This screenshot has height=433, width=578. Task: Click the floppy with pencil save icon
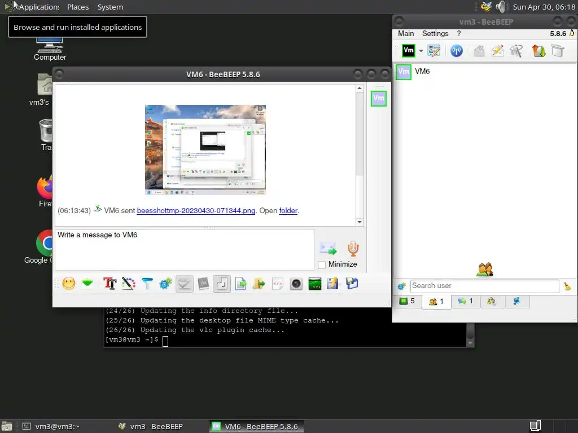332,284
